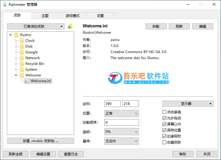Click the version value '1.0.0'
221x160 pixels.
tap(114, 46)
